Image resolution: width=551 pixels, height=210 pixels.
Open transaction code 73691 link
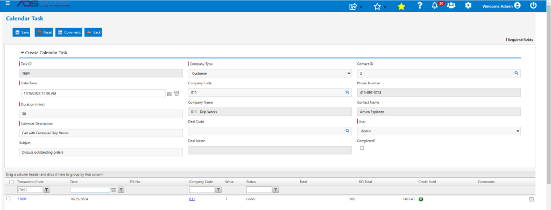[22, 199]
